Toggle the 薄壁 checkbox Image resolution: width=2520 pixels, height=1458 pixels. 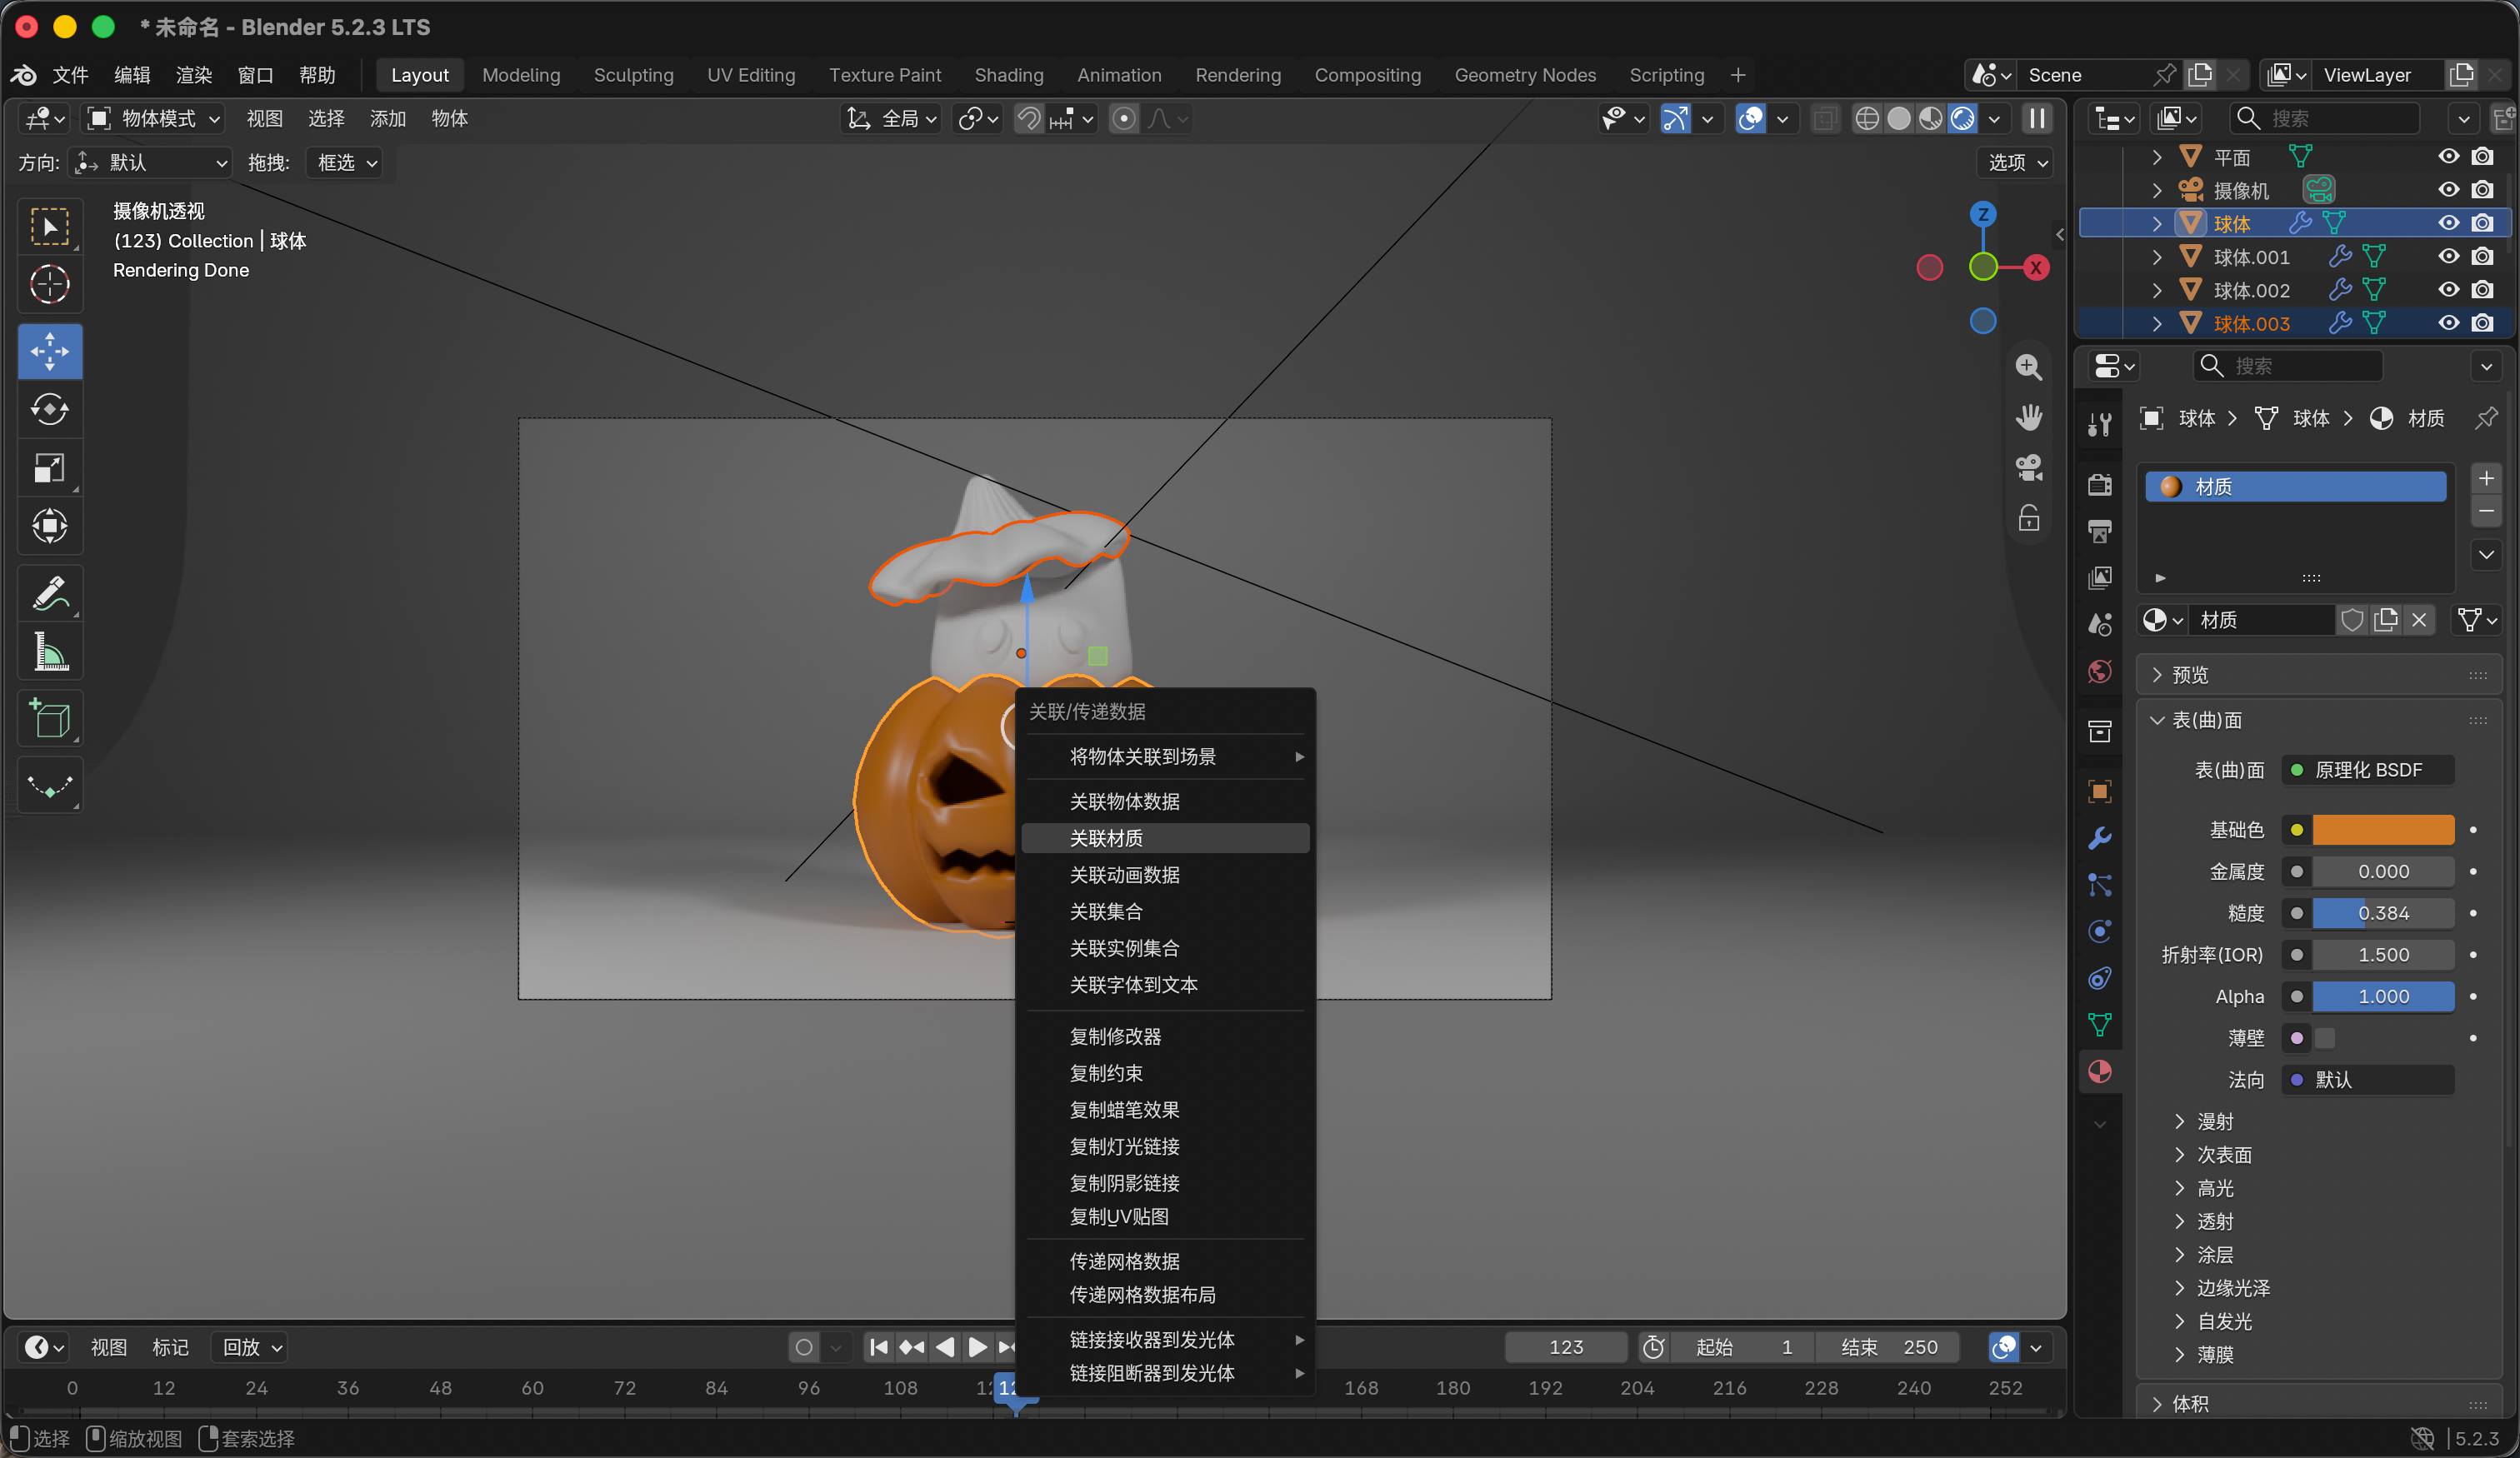[2325, 1038]
